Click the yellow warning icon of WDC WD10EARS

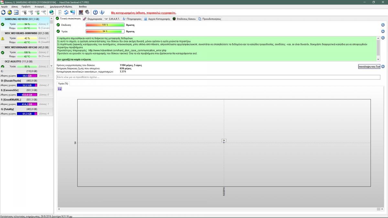(x=3, y=38)
